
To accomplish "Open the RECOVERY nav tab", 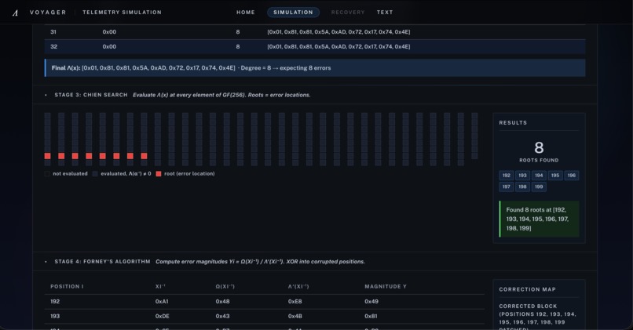I will tap(348, 13).
